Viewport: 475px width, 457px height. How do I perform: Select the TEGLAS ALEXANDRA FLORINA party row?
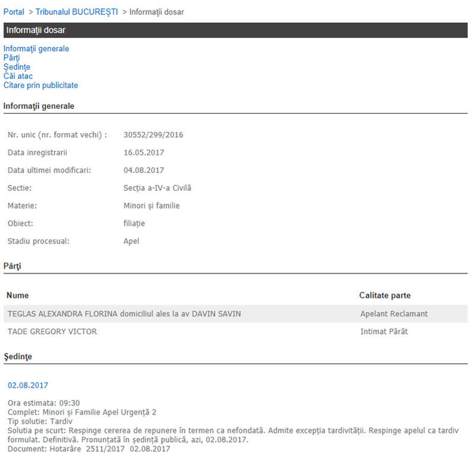236,313
